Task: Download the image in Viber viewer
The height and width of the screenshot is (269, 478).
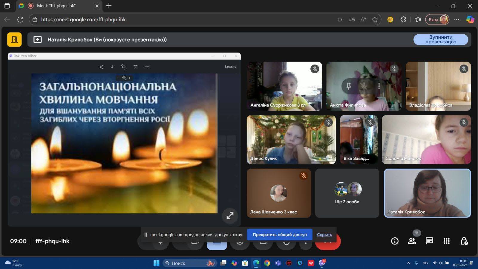Action: 112,67
